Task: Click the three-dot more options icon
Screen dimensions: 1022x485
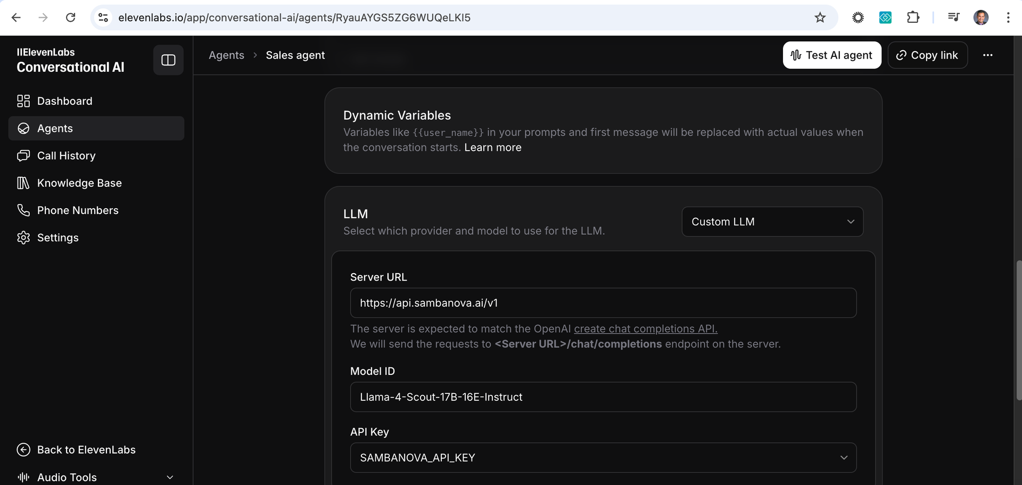Action: (988, 55)
